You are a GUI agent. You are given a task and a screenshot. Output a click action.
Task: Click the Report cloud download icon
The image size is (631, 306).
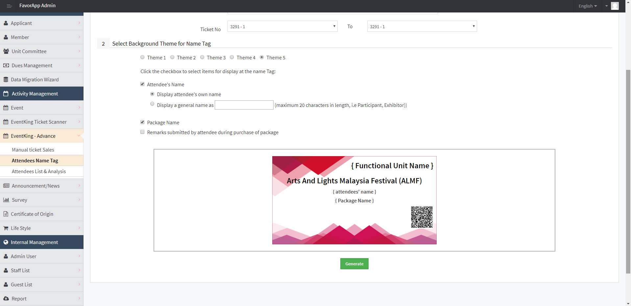[x=6, y=298]
